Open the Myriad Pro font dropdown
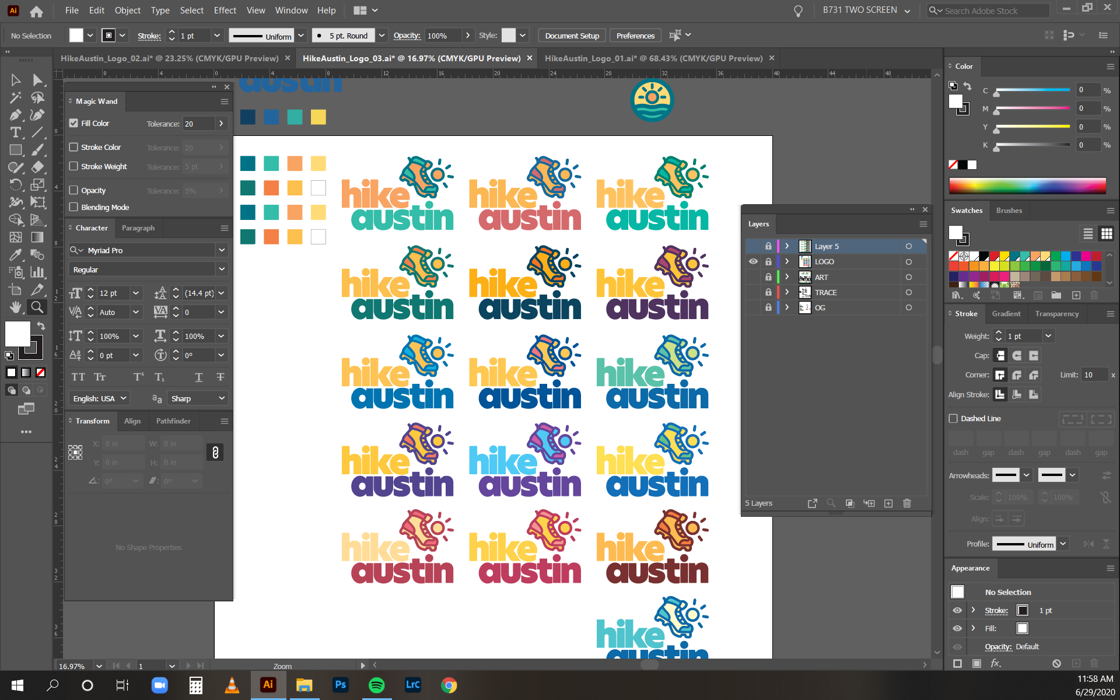 point(222,250)
